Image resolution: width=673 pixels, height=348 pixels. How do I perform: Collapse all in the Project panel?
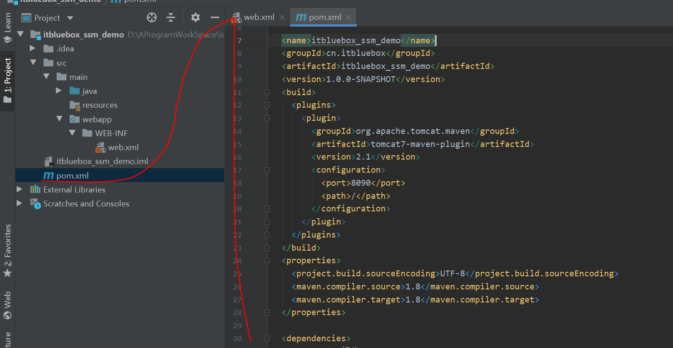pos(171,18)
